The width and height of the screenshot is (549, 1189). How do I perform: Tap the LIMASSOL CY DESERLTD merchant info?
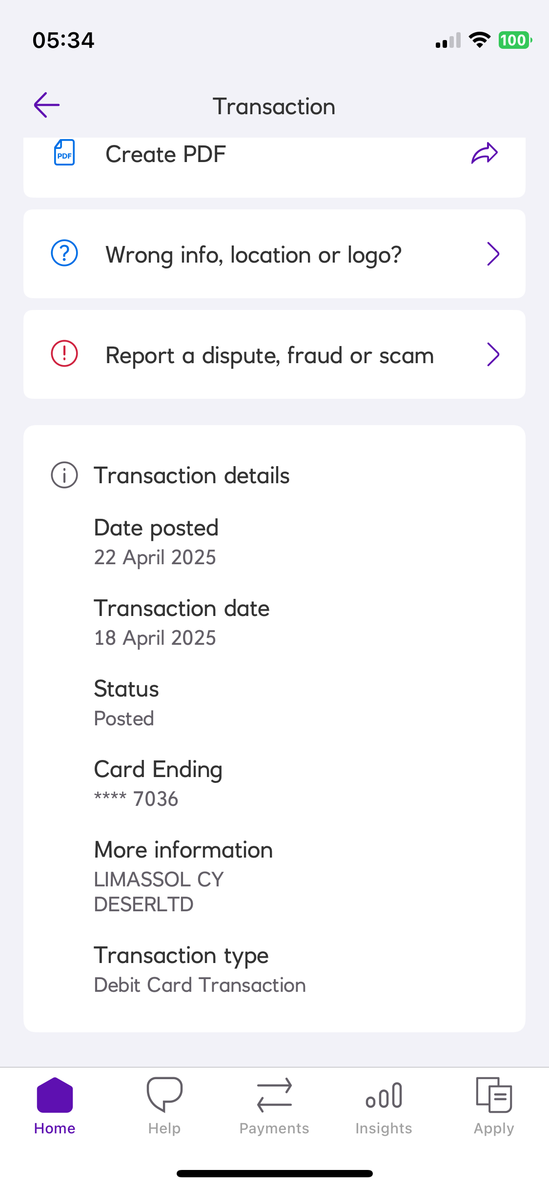click(x=159, y=892)
